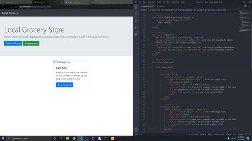
Task: Click the Online ordering button
Action: (x=13, y=43)
